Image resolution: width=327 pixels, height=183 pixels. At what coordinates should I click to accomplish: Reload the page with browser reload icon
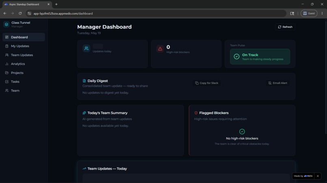pyautogui.click(x=20, y=13)
